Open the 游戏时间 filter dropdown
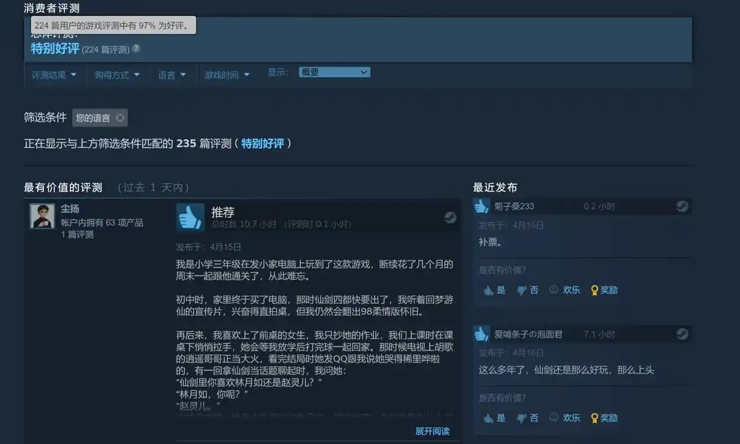The height and width of the screenshot is (444, 740). (227, 74)
